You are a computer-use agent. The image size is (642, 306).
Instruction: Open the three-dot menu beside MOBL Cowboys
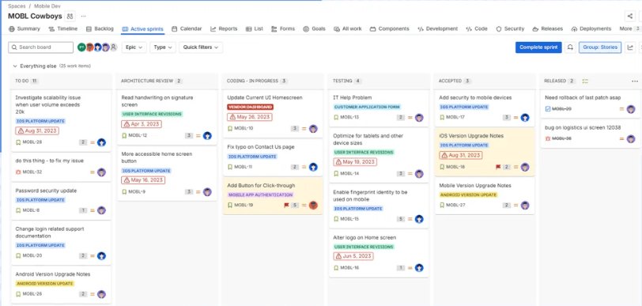[x=84, y=17]
